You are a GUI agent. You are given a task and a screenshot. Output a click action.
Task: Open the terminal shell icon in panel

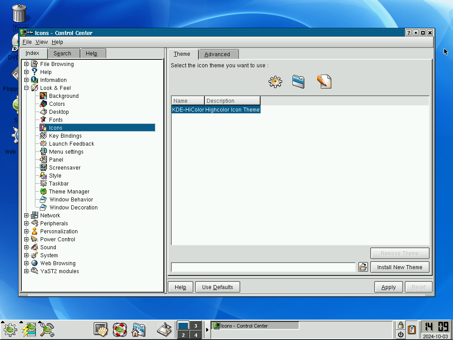[101, 329]
